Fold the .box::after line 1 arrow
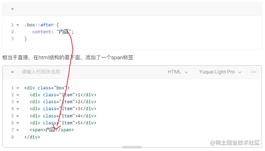The height and width of the screenshot is (151, 265). [18, 25]
